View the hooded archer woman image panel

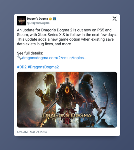click(x=98, y=100)
